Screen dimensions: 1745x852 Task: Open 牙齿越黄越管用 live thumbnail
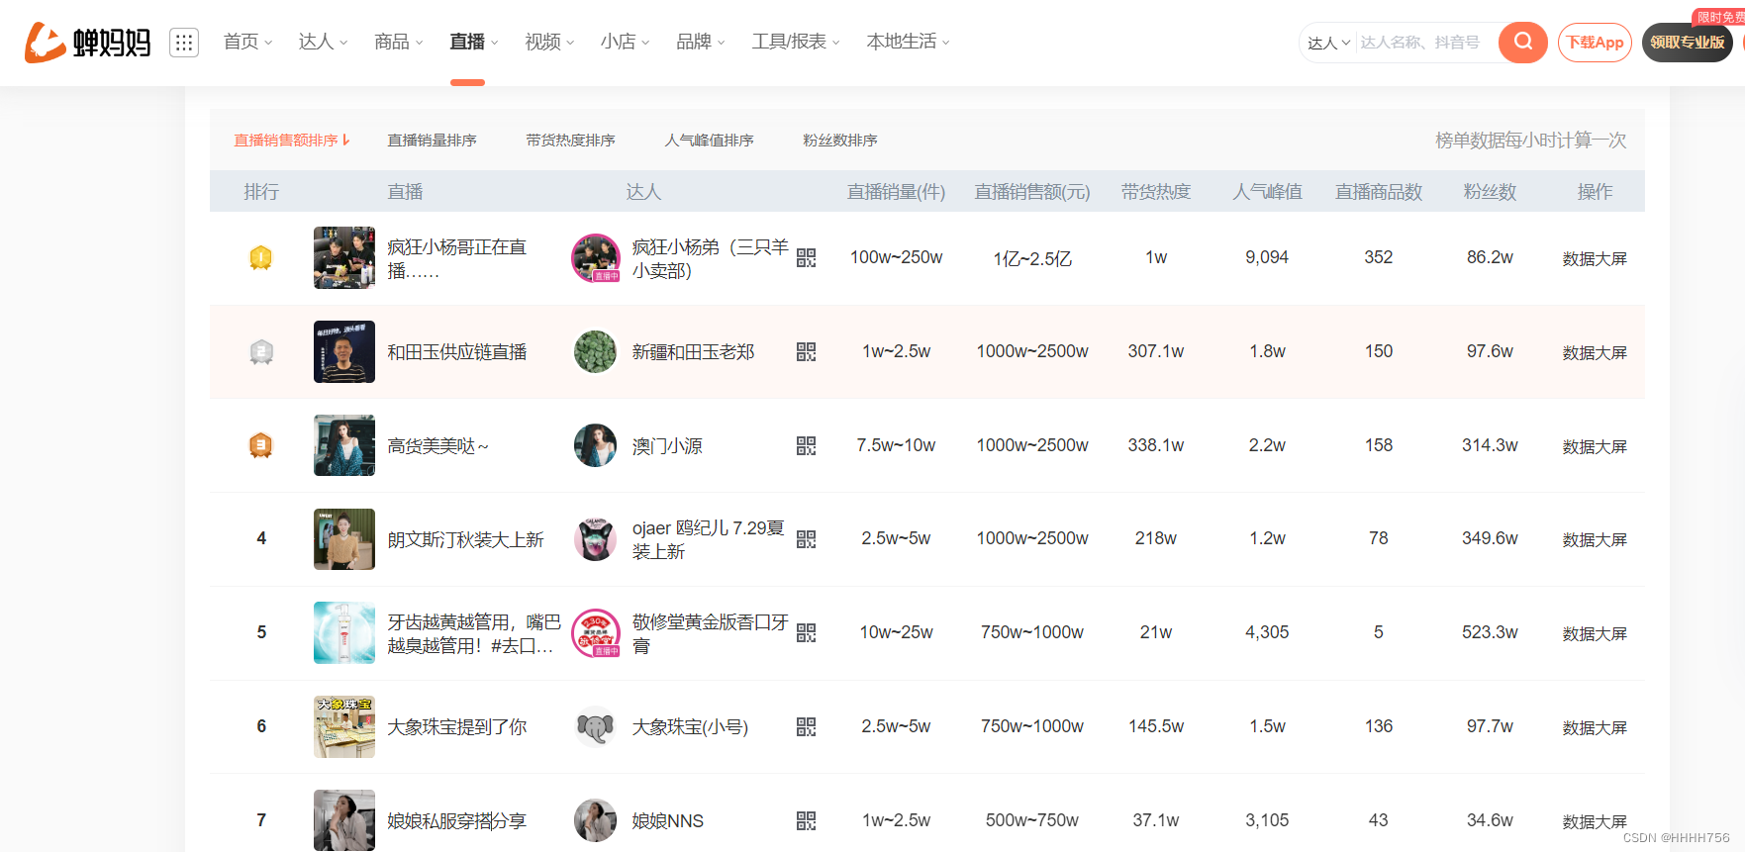[344, 632]
